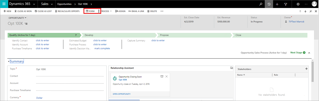Click the Est. Close Date value
The width and height of the screenshot is (319, 101).
point(189,22)
